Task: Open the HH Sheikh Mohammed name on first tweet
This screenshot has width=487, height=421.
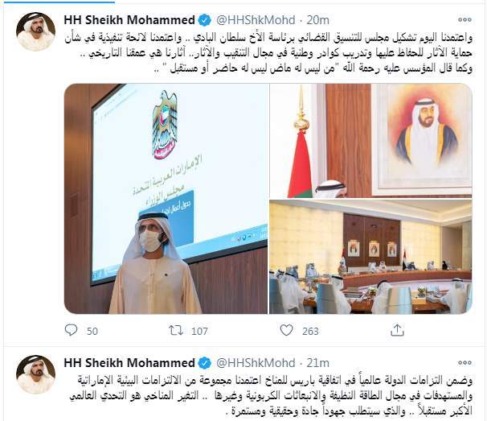Action: pyautogui.click(x=129, y=20)
